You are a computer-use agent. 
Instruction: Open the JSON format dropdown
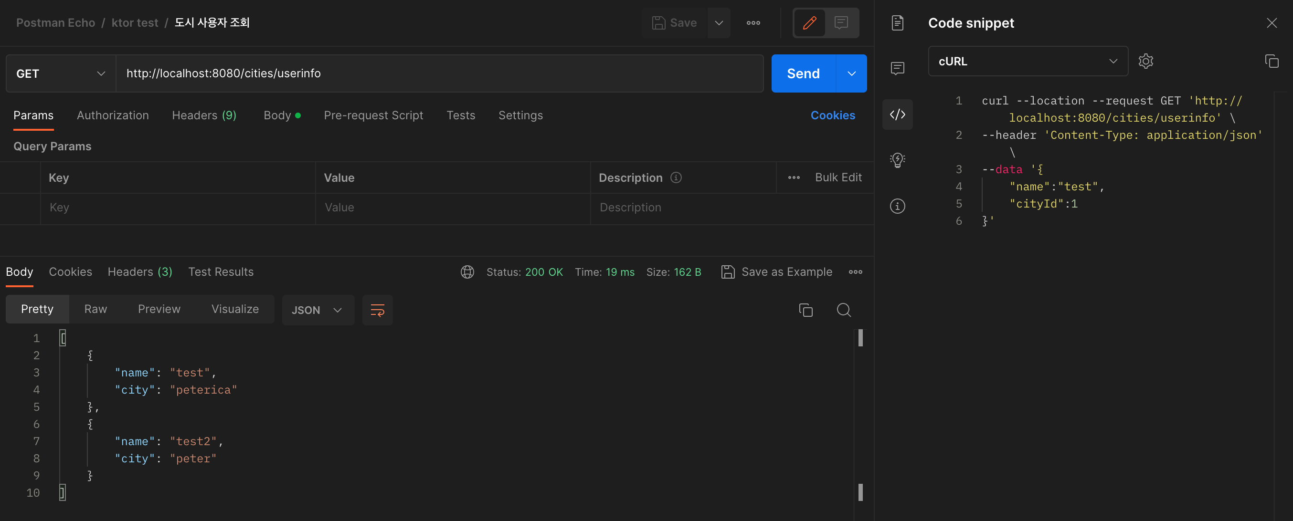tap(317, 310)
